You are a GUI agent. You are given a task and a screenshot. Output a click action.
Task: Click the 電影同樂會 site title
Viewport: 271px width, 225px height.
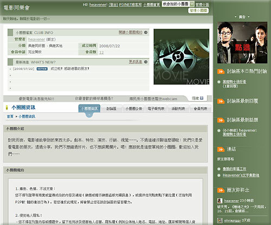(x=16, y=8)
